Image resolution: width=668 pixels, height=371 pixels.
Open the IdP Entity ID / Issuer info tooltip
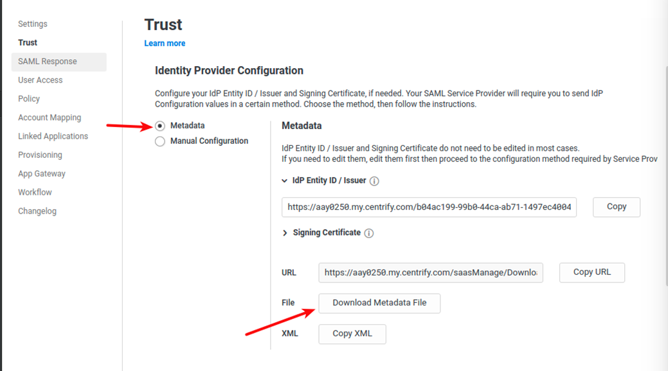click(x=375, y=181)
